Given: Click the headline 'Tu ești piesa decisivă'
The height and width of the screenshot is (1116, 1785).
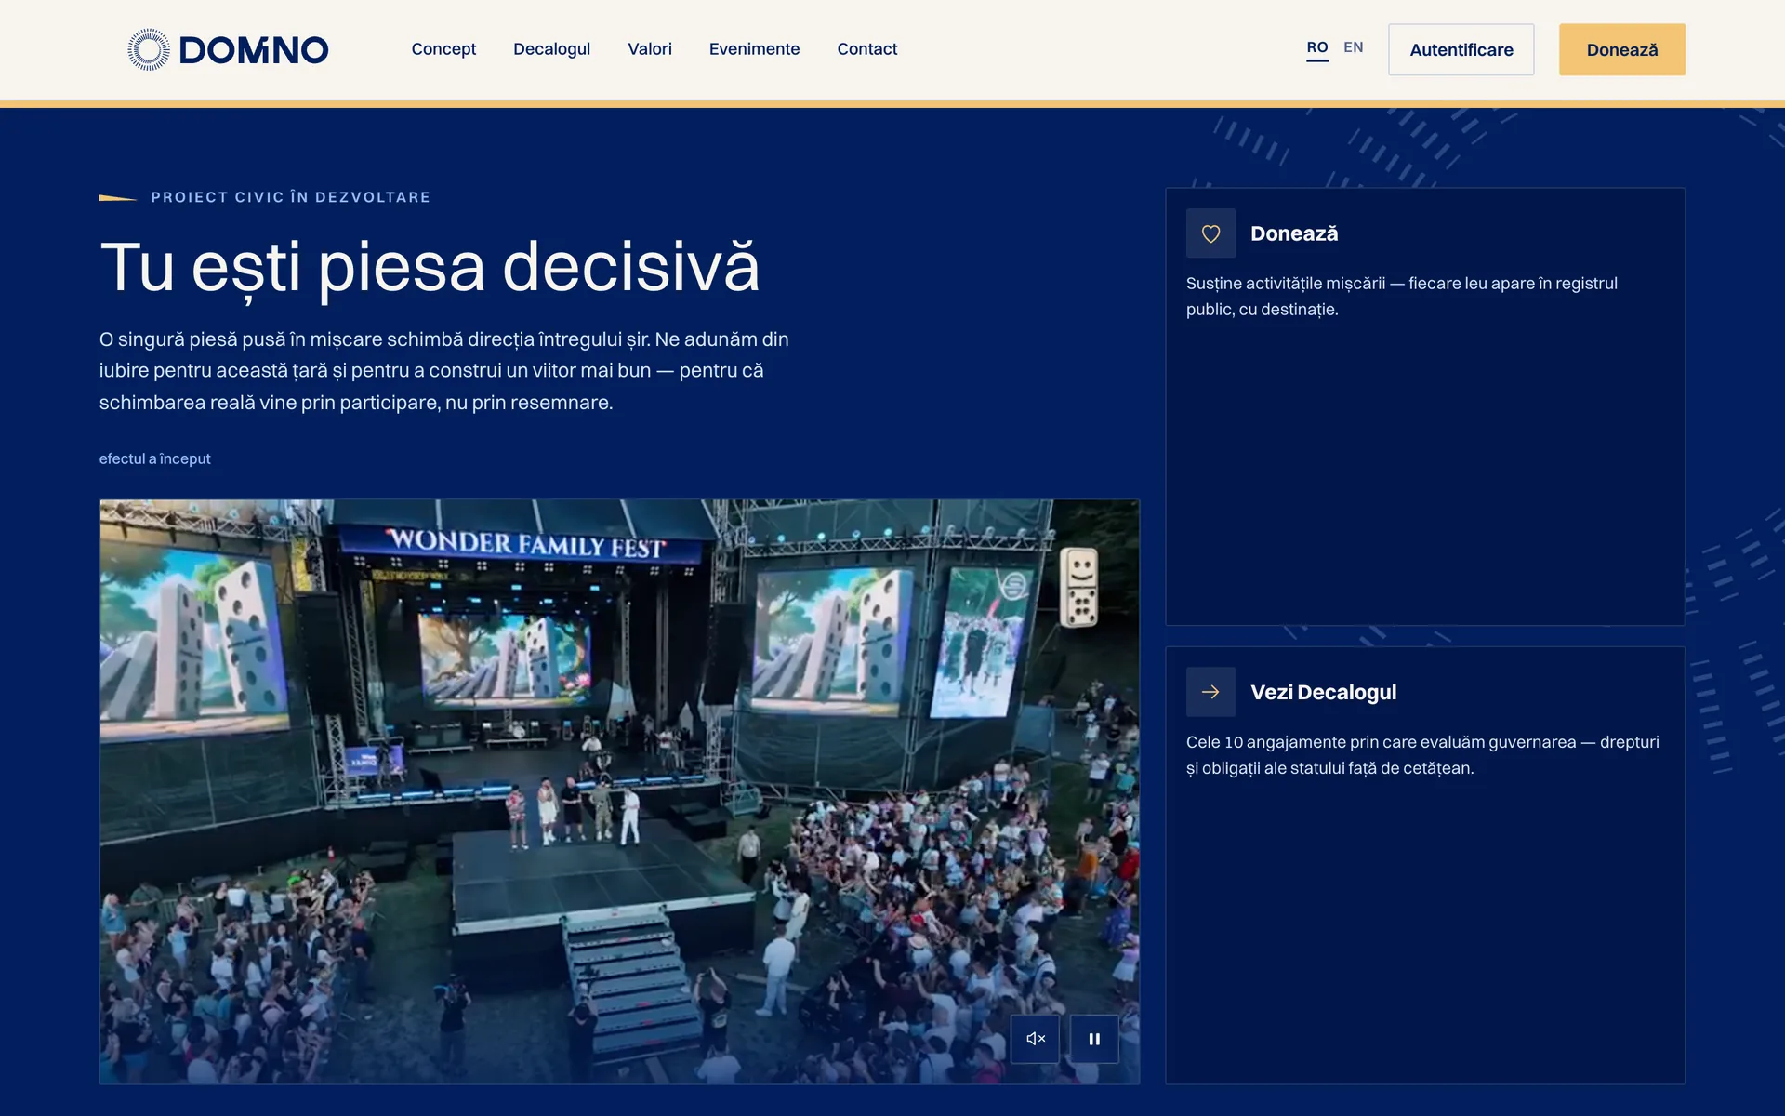Looking at the screenshot, I should coord(430,268).
